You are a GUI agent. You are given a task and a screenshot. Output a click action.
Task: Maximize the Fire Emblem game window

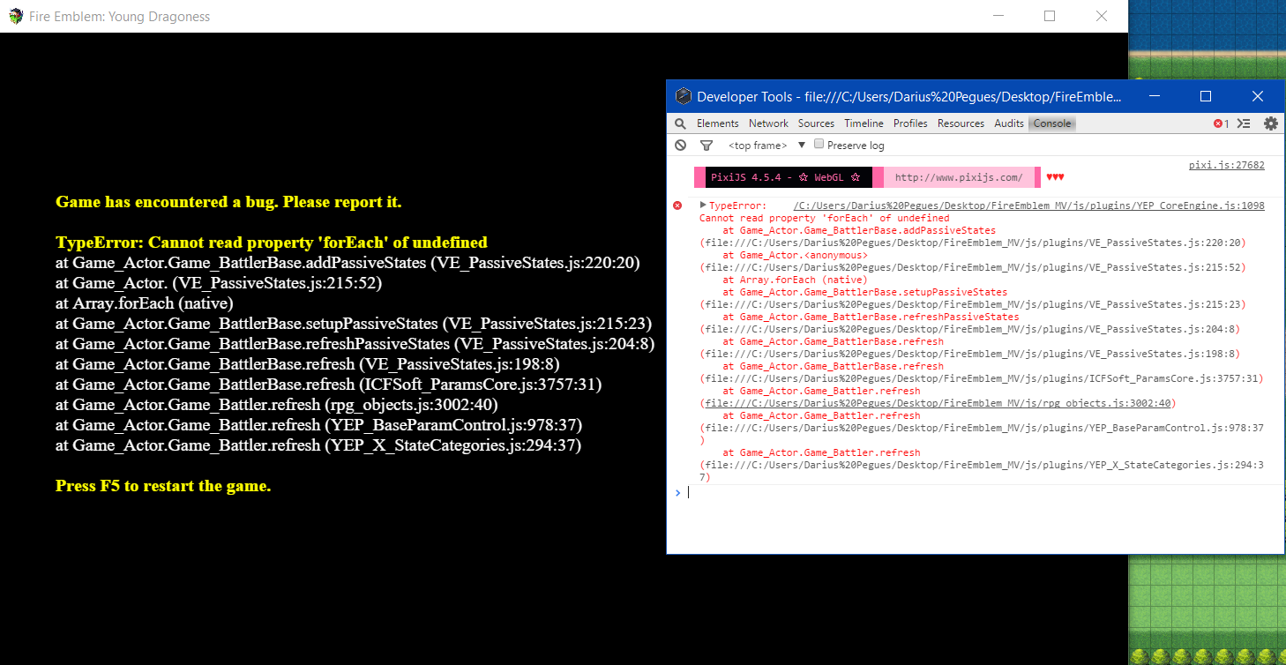click(1050, 16)
